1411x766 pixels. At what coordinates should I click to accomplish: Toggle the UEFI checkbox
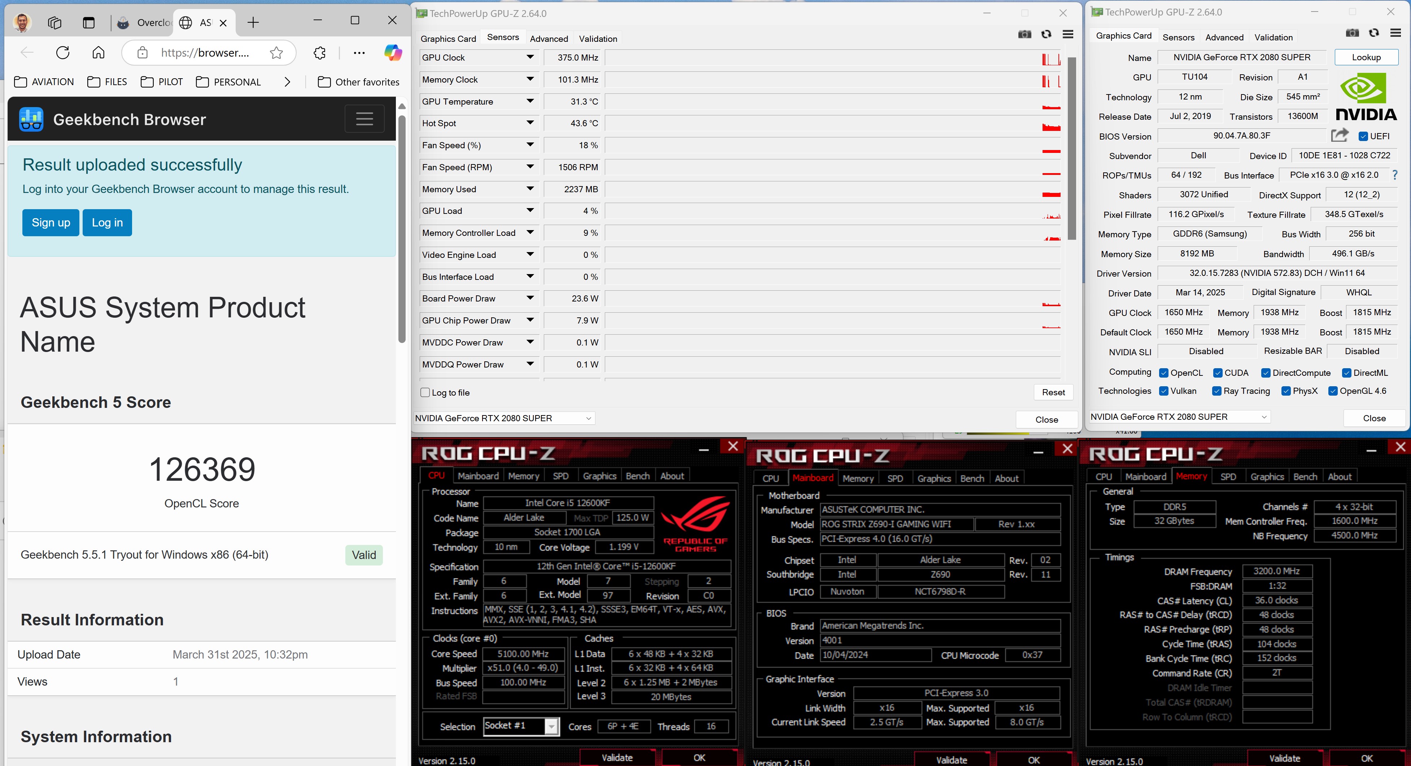(1363, 136)
